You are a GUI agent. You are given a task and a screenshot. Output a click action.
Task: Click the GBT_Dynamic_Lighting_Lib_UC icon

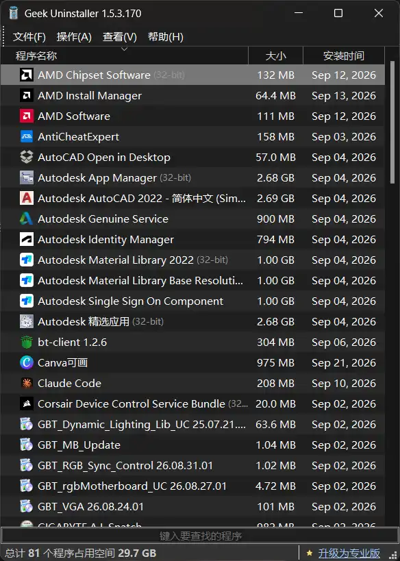(27, 424)
